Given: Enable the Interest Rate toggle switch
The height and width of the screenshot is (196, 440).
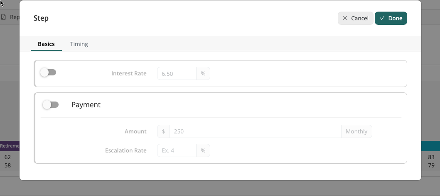Looking at the screenshot, I should (x=48, y=73).
